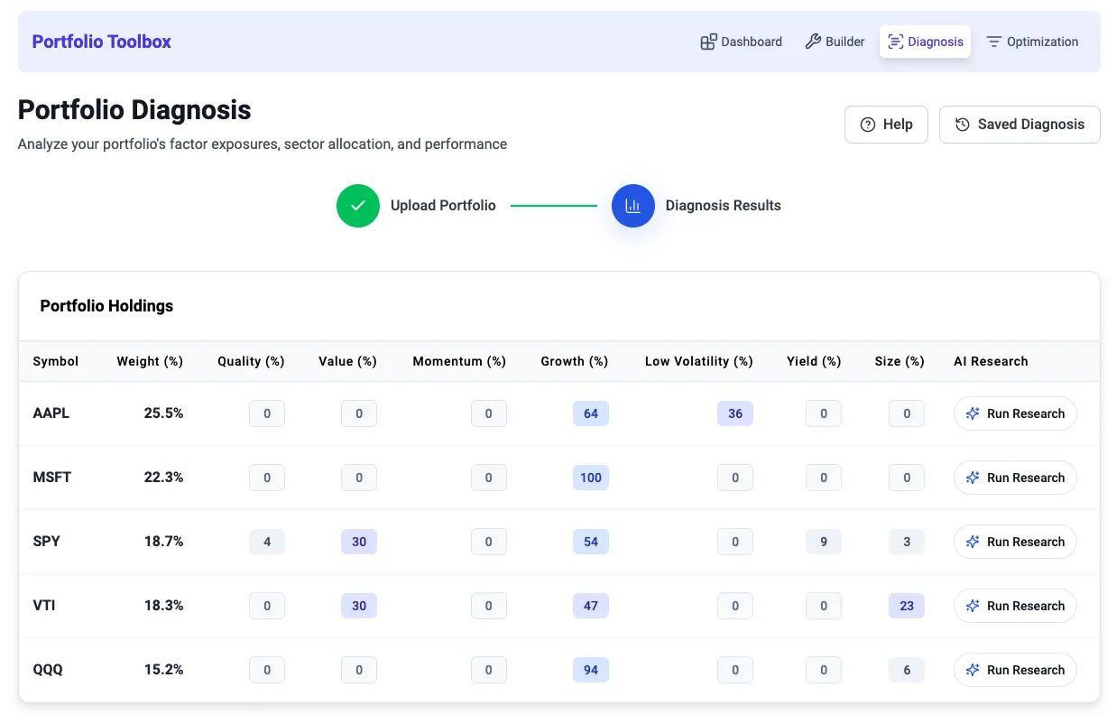This screenshot has height=715, width=1116.
Task: Click the Upload Portfolio step label
Action: 443,206
